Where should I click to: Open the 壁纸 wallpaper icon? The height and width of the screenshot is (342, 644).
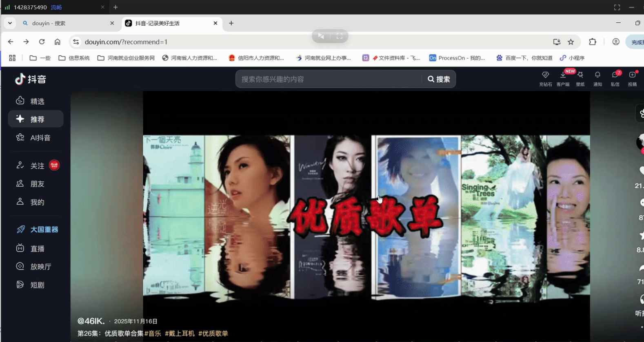[580, 78]
